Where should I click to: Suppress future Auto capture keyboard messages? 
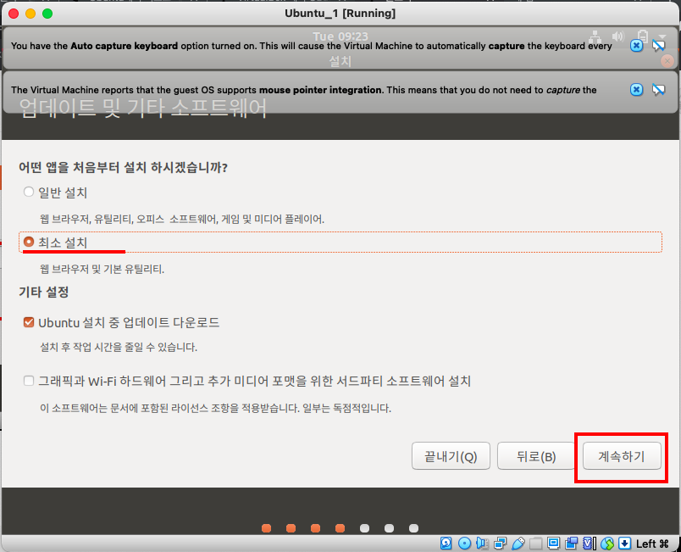coord(658,45)
